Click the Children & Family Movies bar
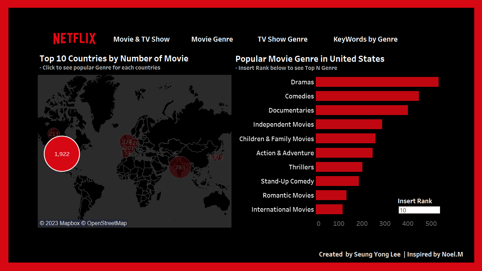The width and height of the screenshot is (482, 271). click(x=345, y=138)
